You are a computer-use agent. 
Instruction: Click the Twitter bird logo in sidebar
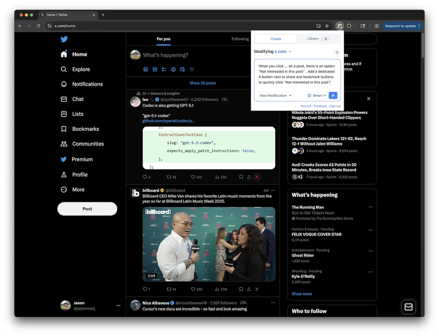pos(64,39)
